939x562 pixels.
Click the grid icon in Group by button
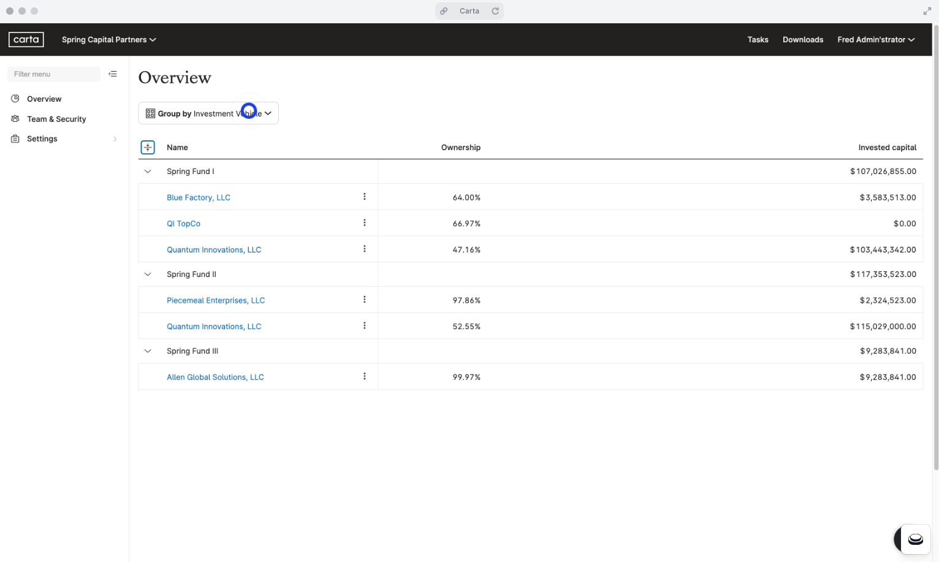click(x=150, y=113)
